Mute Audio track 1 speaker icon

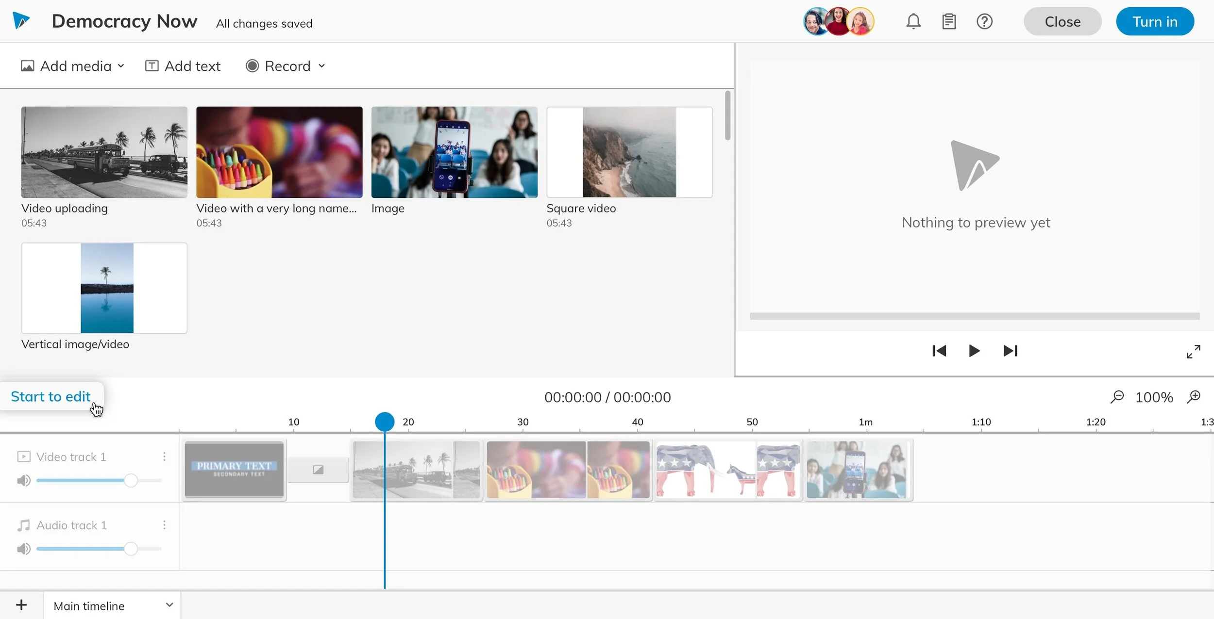(x=23, y=549)
